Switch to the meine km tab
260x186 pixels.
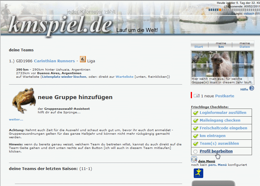click(x=221, y=45)
